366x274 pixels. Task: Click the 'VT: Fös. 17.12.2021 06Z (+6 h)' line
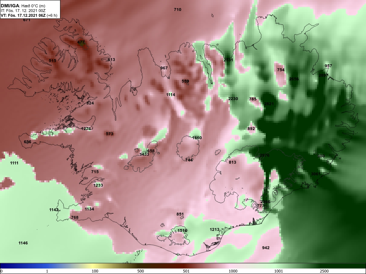click(x=29, y=15)
